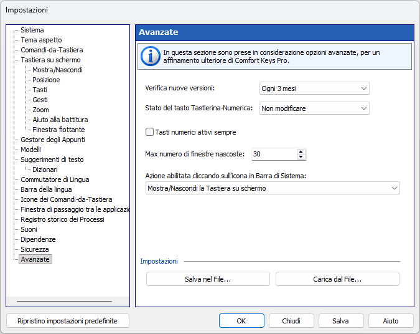Open Commutatore di Lingua page

pyautogui.click(x=55, y=179)
